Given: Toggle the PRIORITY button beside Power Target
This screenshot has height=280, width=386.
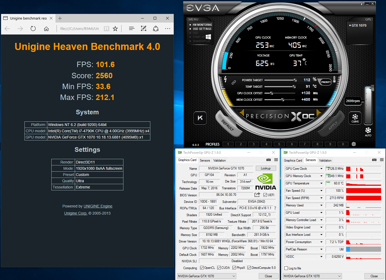Looking at the screenshot, I should coord(326,82).
